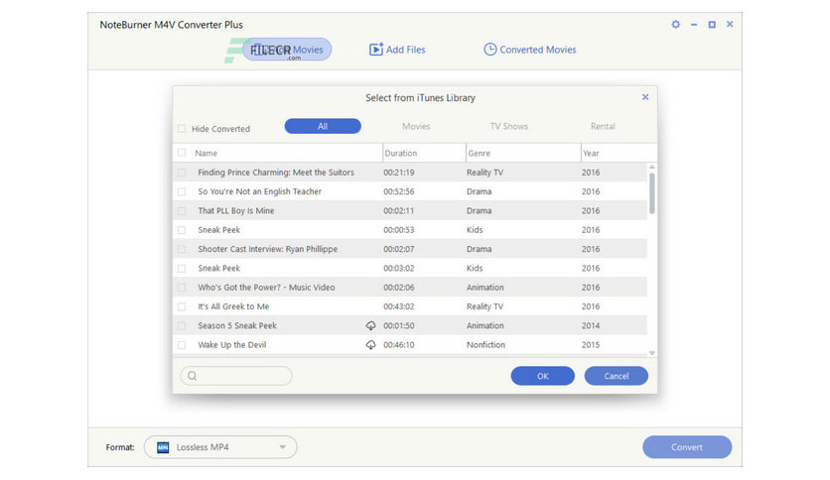Check the Sneak Peek 00:00:53 row
Image resolution: width=830 pixels, height=480 pixels.
[182, 230]
